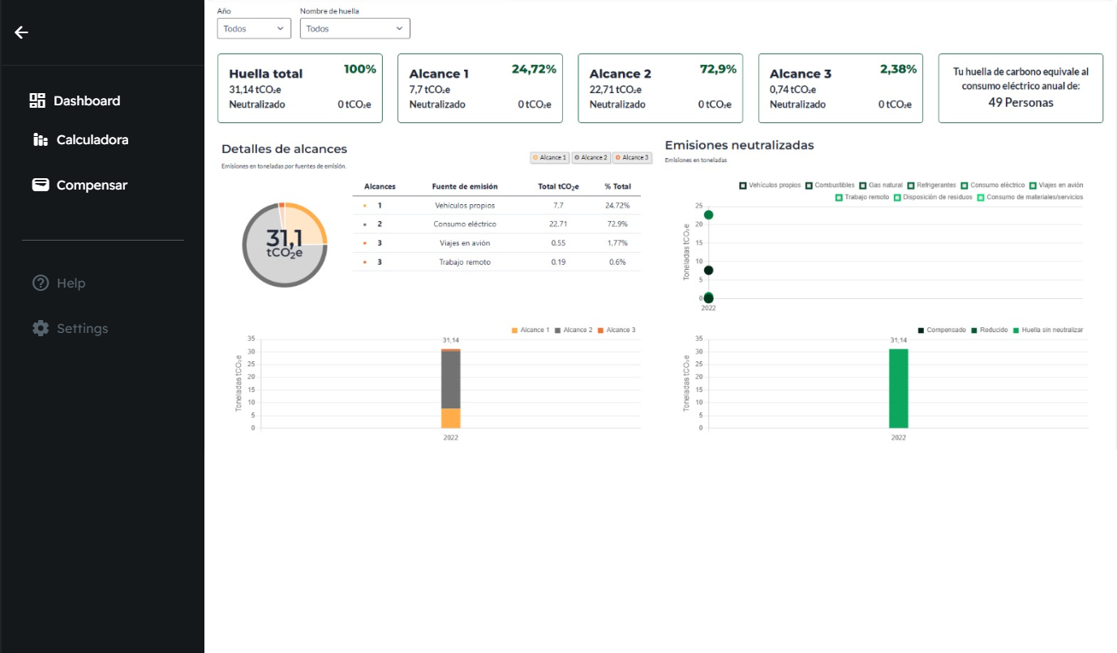Toggle Alcance 1 button above the table

pos(549,157)
